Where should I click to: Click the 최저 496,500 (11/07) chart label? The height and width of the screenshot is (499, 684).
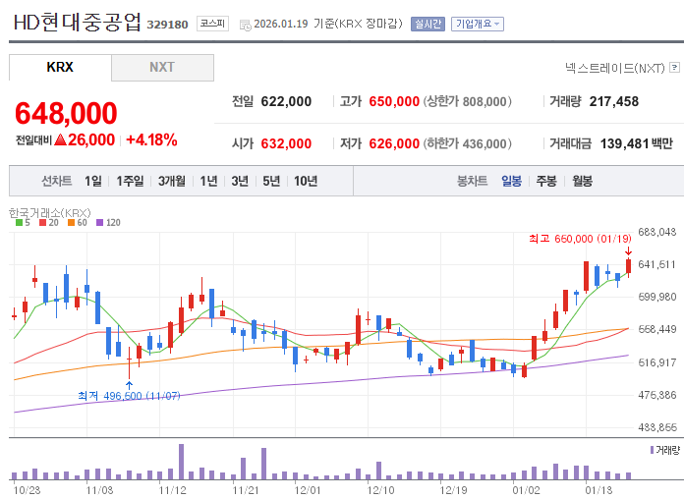129,396
